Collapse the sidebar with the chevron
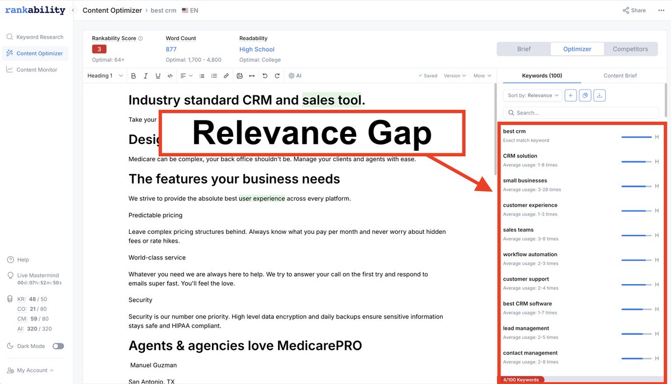Viewport: 671px width, 384px height. (73, 11)
